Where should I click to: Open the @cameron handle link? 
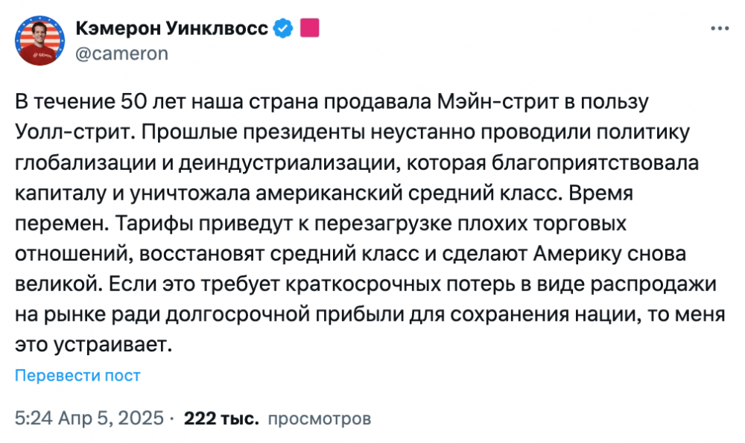click(x=122, y=54)
